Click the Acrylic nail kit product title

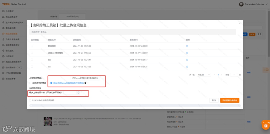97,119
